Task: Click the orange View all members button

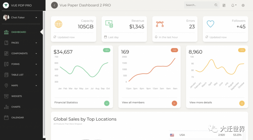Action: [x=174, y=103]
